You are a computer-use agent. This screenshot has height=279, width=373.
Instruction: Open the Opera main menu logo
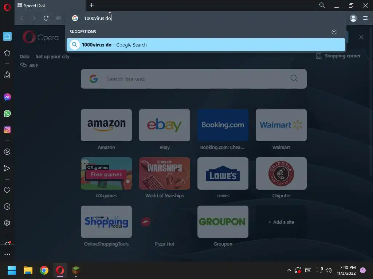[7, 7]
